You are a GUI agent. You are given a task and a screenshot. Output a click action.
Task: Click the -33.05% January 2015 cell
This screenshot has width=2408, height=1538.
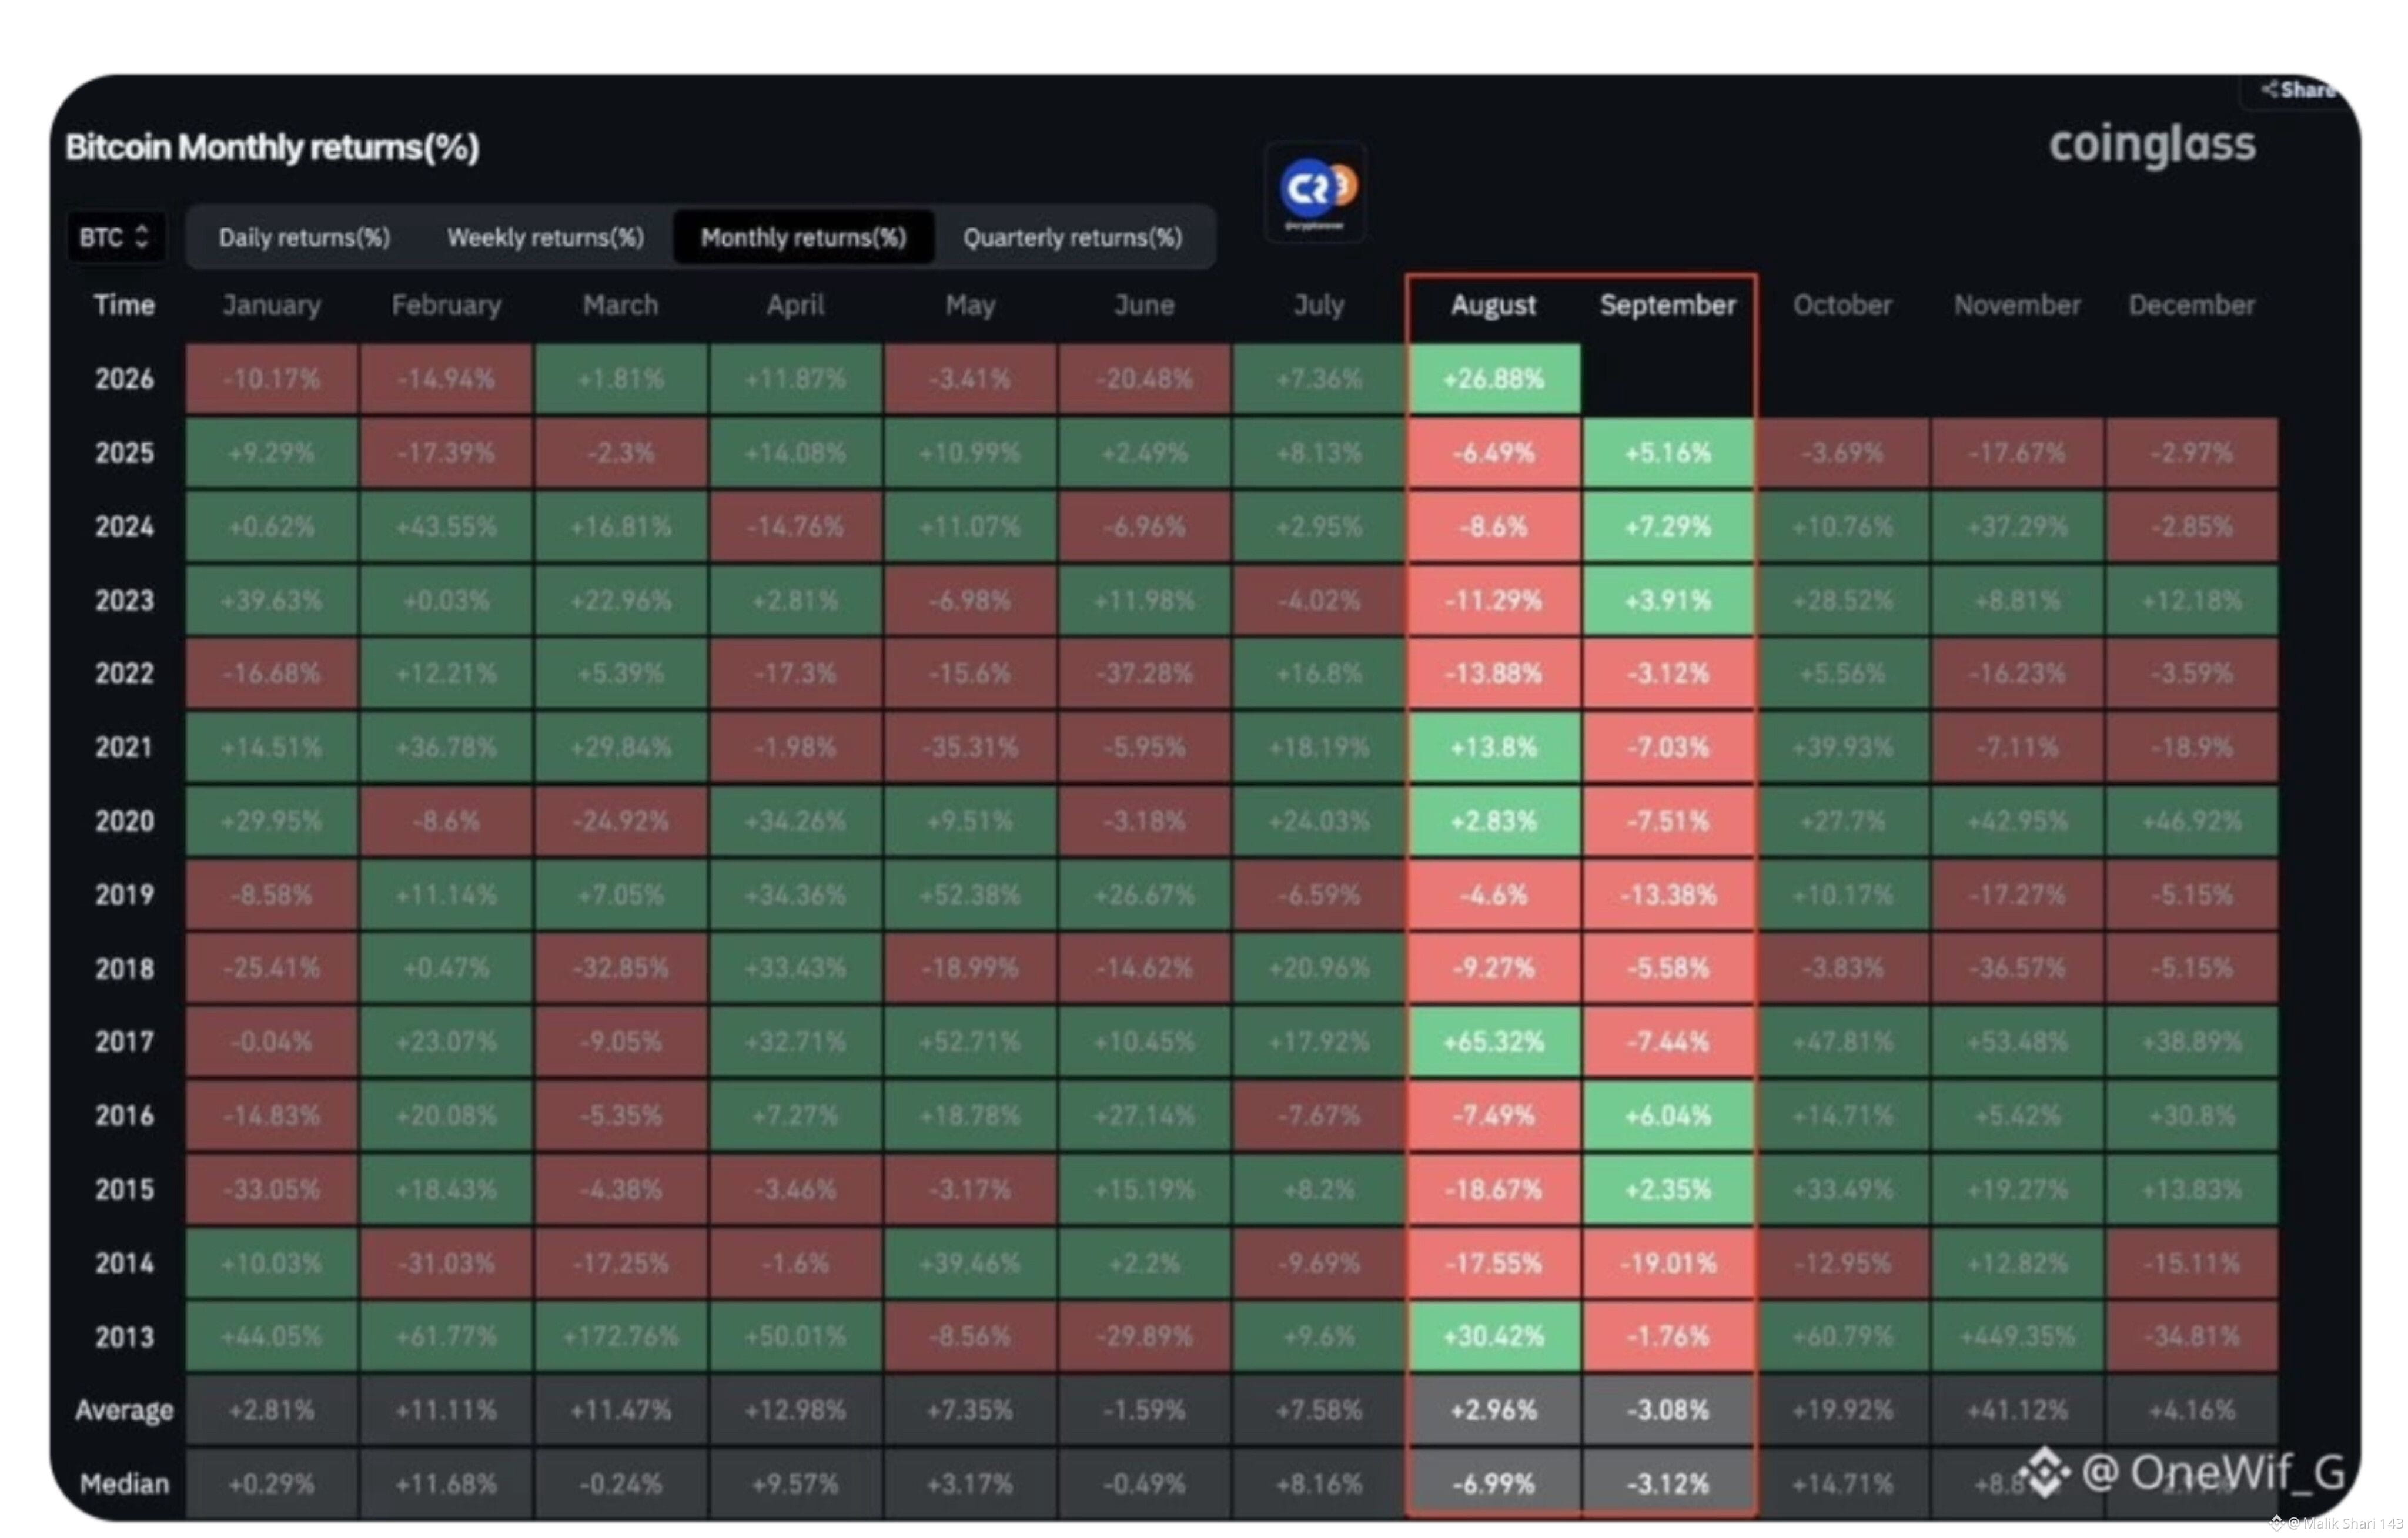(x=272, y=1189)
